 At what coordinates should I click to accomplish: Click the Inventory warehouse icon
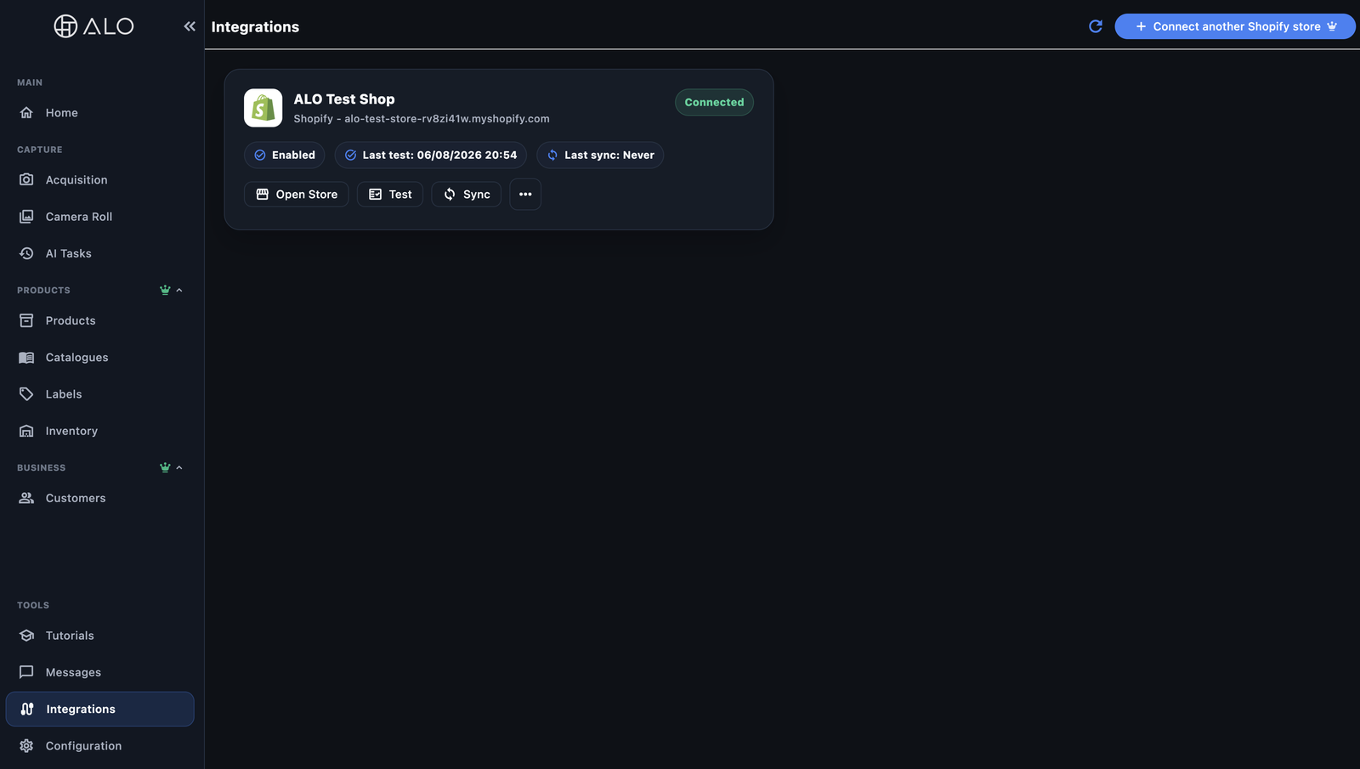tap(26, 431)
